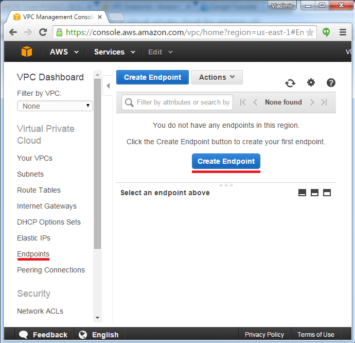Image resolution: width=355 pixels, height=343 pixels.
Task: Open the Chrome menu icon
Action: click(x=342, y=32)
